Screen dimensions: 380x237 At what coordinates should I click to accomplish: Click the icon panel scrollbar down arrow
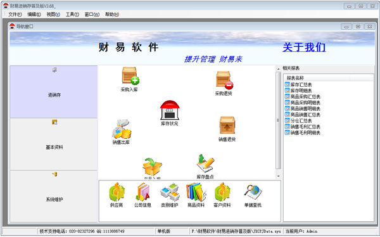click(x=279, y=176)
